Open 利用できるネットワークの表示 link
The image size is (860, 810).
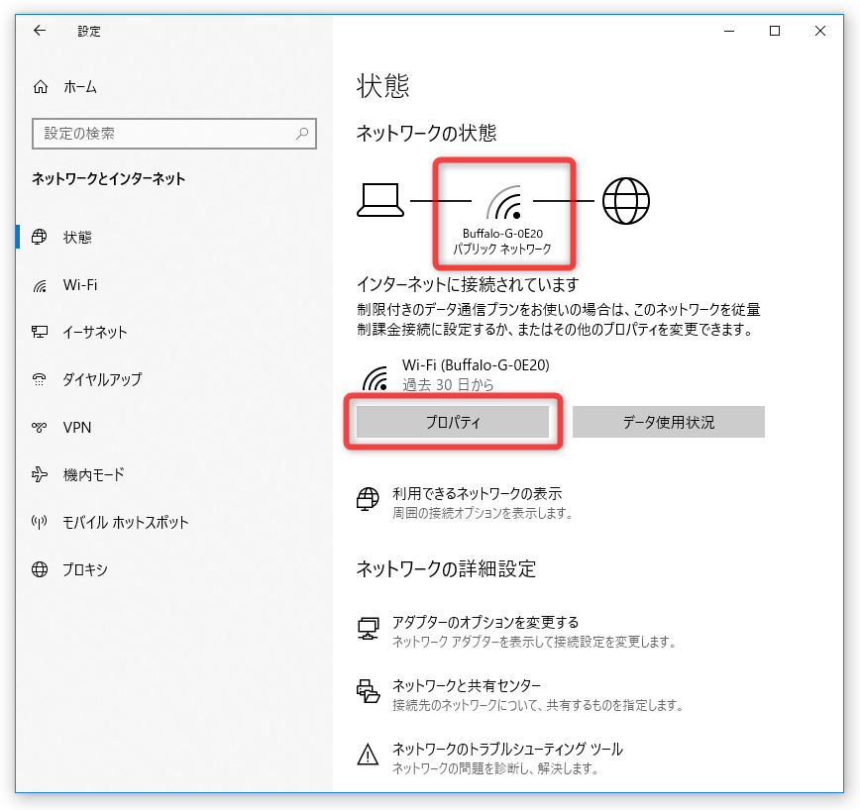(478, 494)
